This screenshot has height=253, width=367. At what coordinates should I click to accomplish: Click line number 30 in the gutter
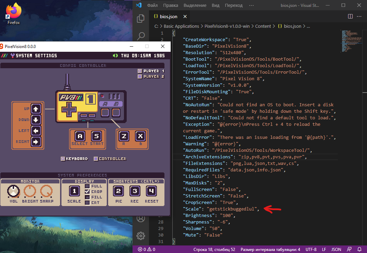click(161, 235)
